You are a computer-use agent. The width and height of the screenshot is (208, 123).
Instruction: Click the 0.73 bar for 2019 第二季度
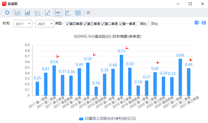point(121,75)
